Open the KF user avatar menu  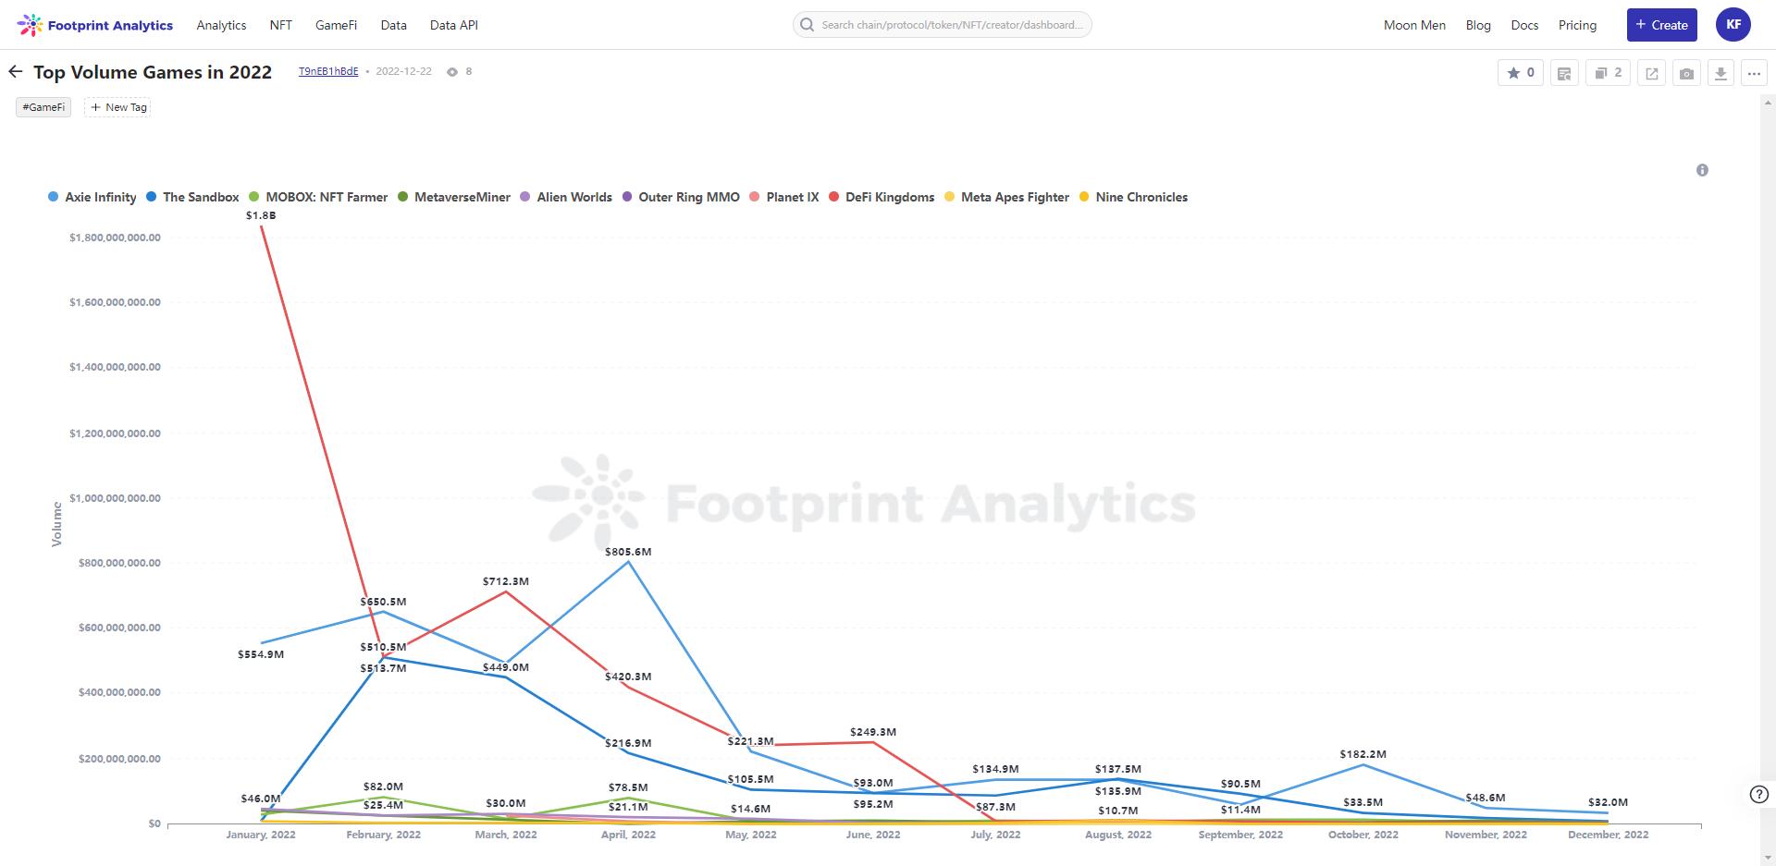(x=1733, y=25)
